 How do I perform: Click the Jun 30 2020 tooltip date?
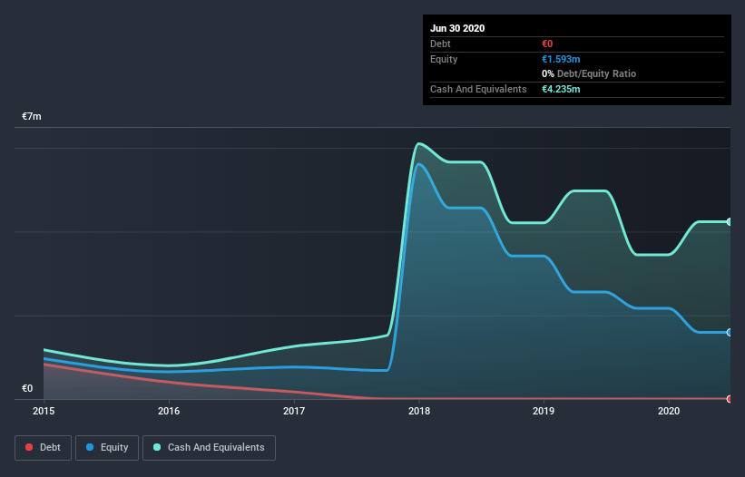[x=457, y=28]
